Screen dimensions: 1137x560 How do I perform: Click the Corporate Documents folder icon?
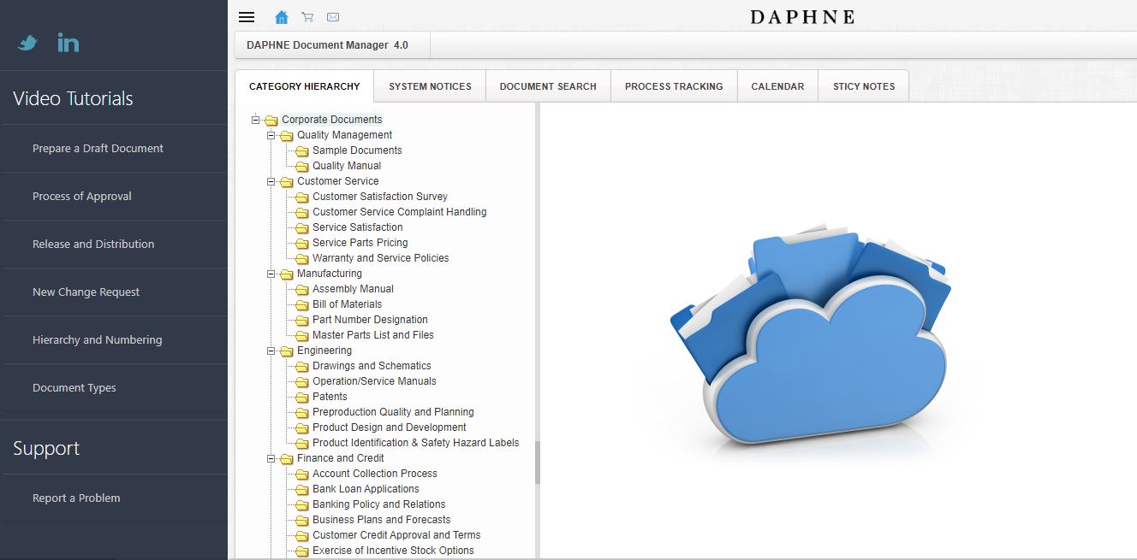(x=271, y=121)
